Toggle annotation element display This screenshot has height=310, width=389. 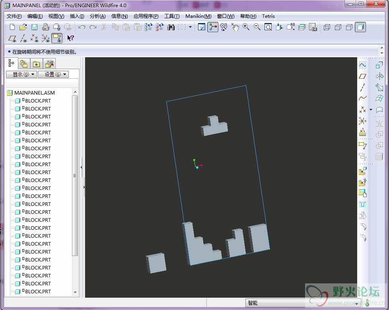coord(57,39)
